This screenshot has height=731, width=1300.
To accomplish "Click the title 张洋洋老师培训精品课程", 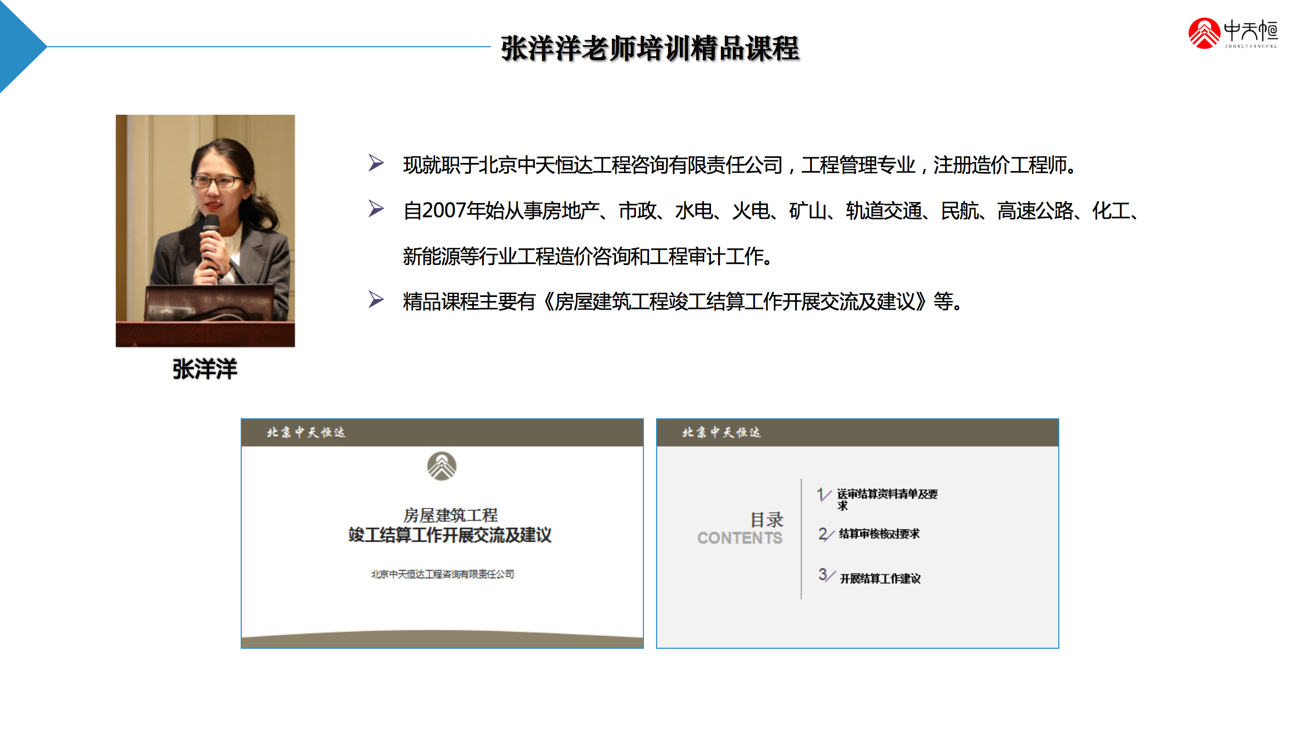I will (x=650, y=49).
